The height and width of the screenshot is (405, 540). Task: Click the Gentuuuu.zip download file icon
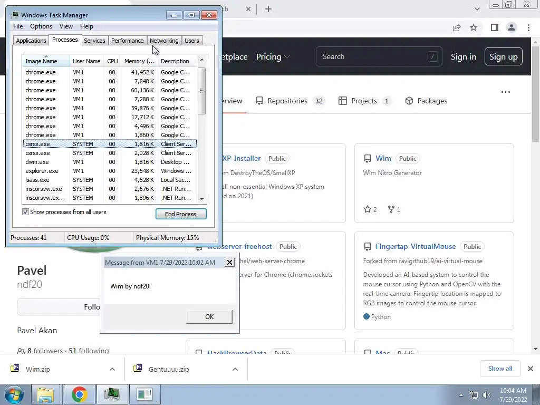pos(138,369)
